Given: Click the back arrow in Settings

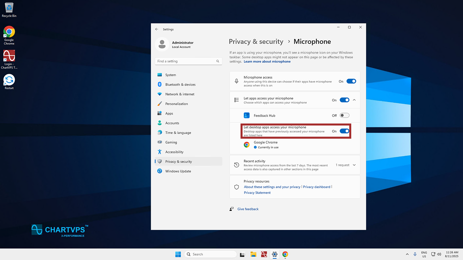Looking at the screenshot, I should 157,29.
